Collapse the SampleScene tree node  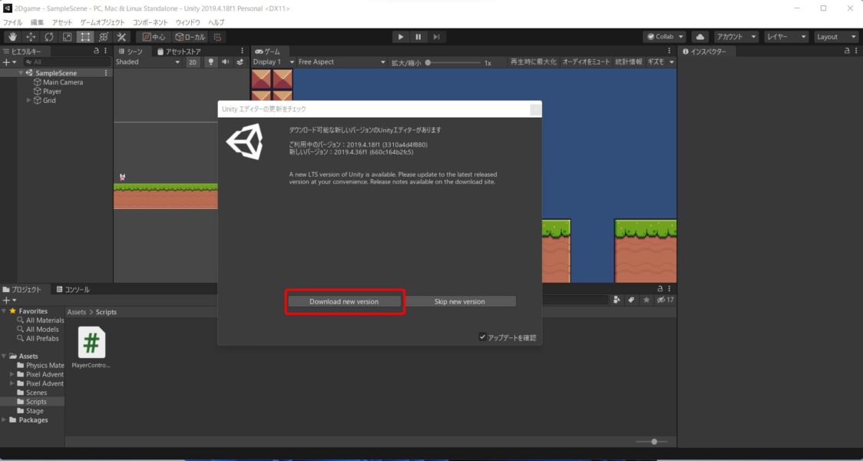tap(21, 73)
